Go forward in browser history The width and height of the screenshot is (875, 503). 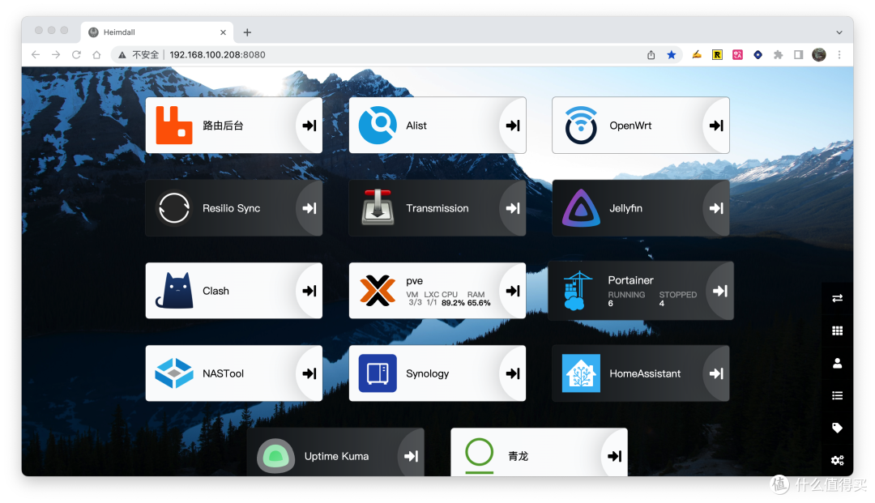[x=56, y=54]
